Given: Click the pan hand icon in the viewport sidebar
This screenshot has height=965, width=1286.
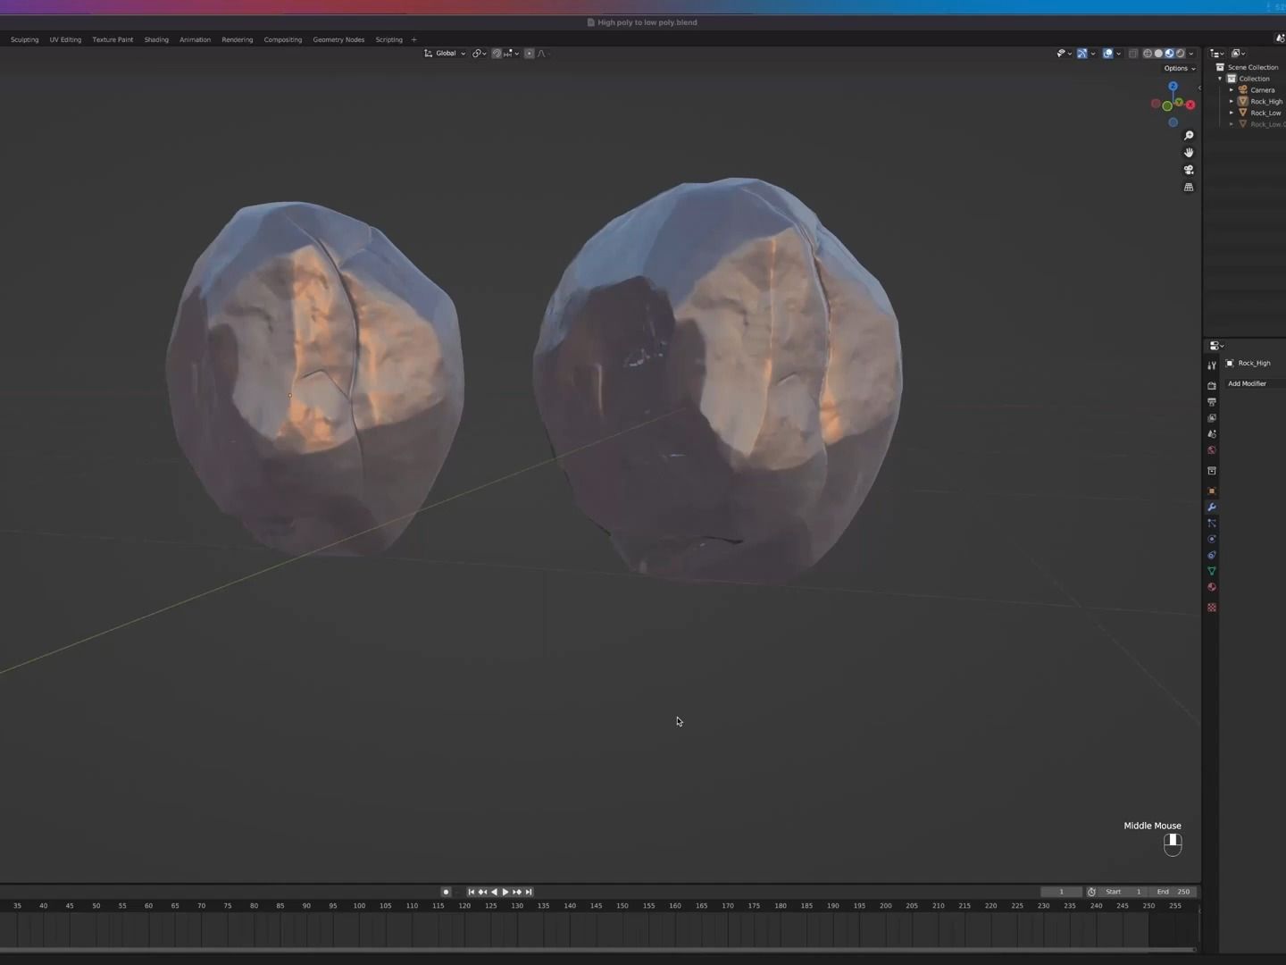Looking at the screenshot, I should click(x=1189, y=153).
